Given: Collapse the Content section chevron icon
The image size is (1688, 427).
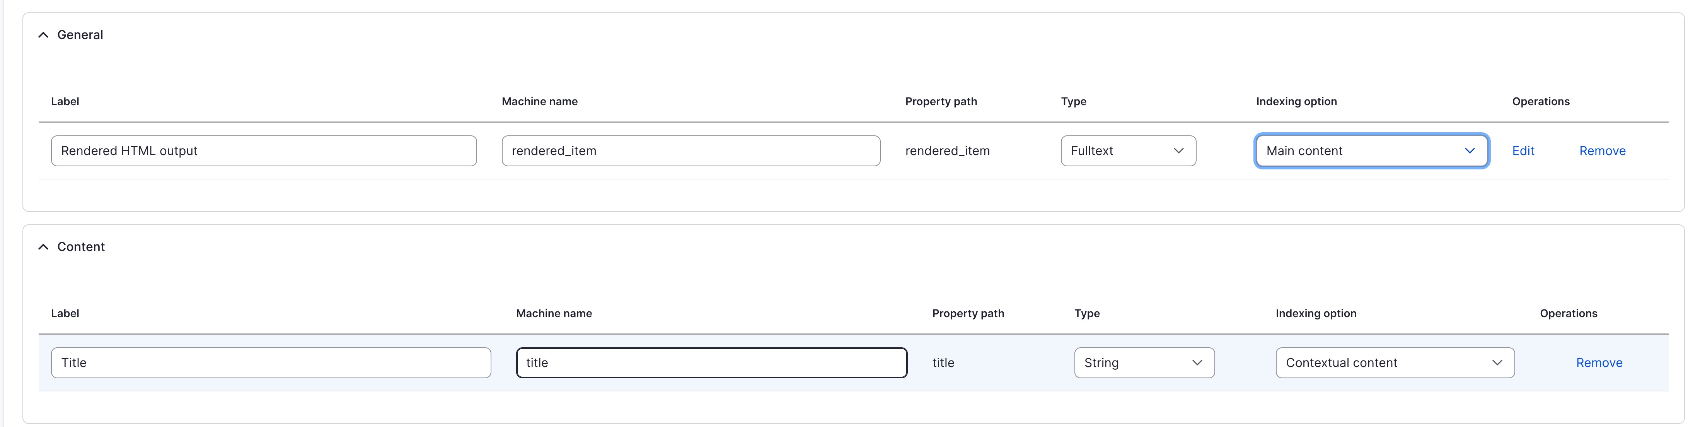Looking at the screenshot, I should pyautogui.click(x=43, y=247).
